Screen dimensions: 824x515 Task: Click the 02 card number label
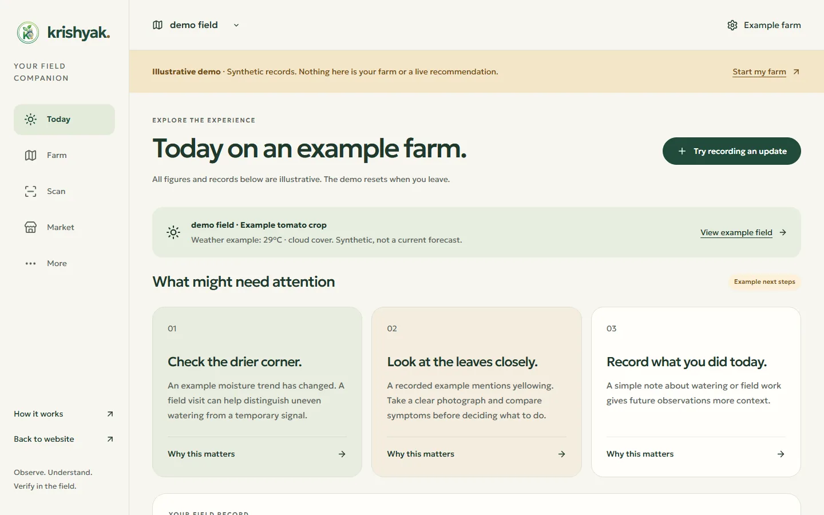click(392, 328)
